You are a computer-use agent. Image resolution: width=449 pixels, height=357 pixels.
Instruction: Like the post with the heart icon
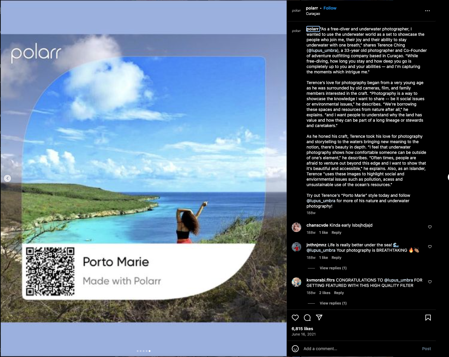pos(295,318)
